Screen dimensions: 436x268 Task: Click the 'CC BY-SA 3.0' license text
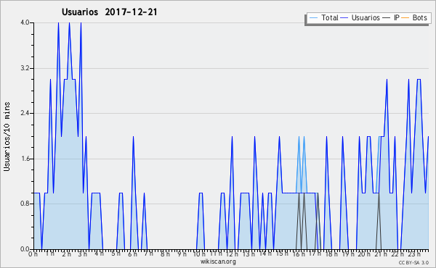pyautogui.click(x=413, y=263)
